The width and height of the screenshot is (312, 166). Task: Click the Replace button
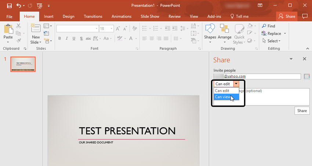271,34
